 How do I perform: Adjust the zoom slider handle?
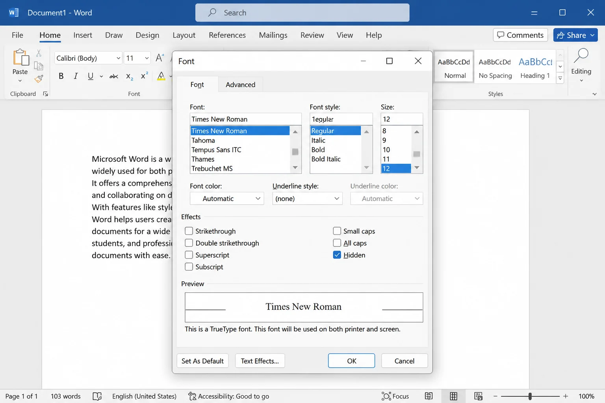click(x=530, y=396)
